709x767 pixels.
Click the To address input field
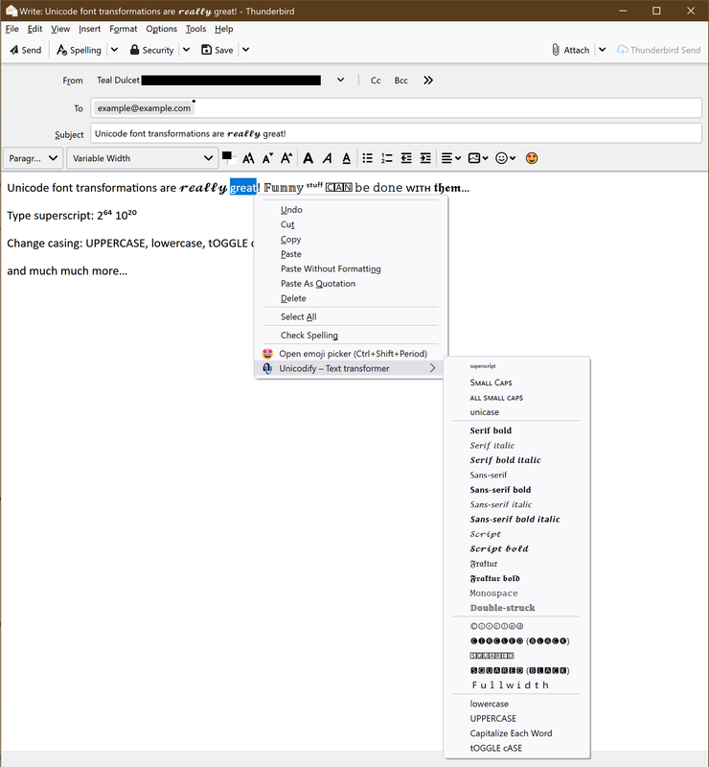396,108
